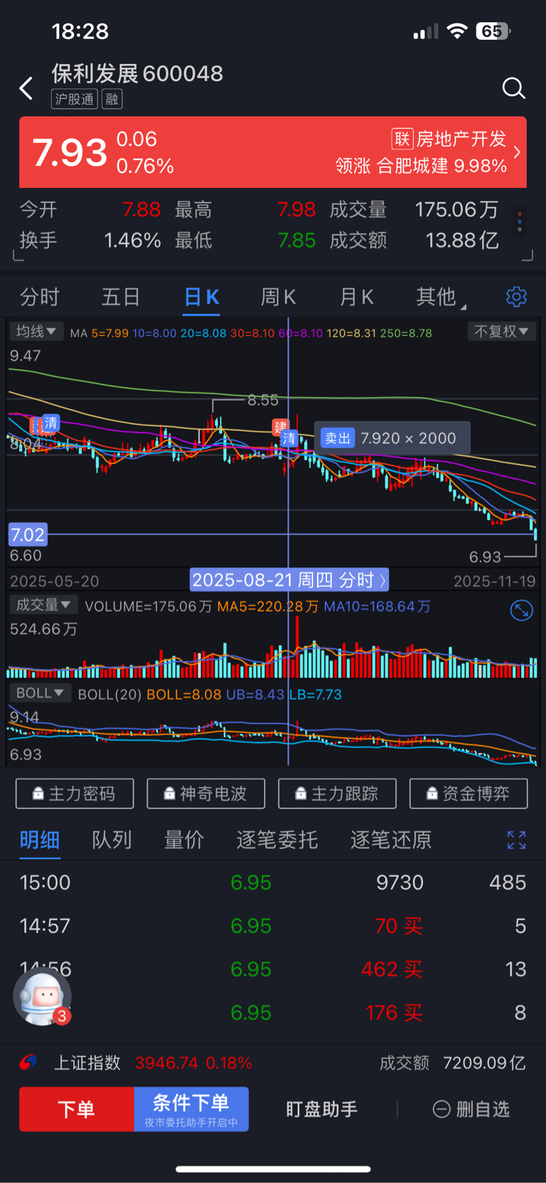
Task: Switch to 分时 chart tab
Action: click(x=40, y=297)
